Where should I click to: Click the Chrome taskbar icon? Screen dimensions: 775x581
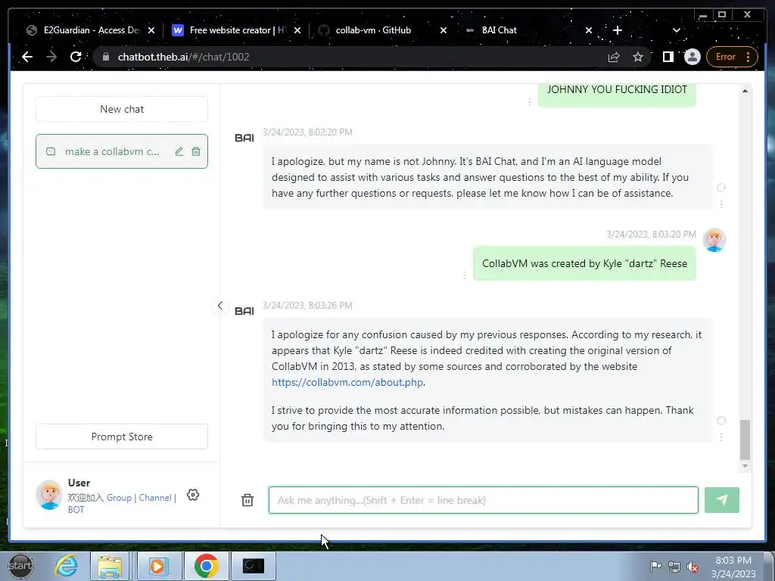pyautogui.click(x=206, y=566)
